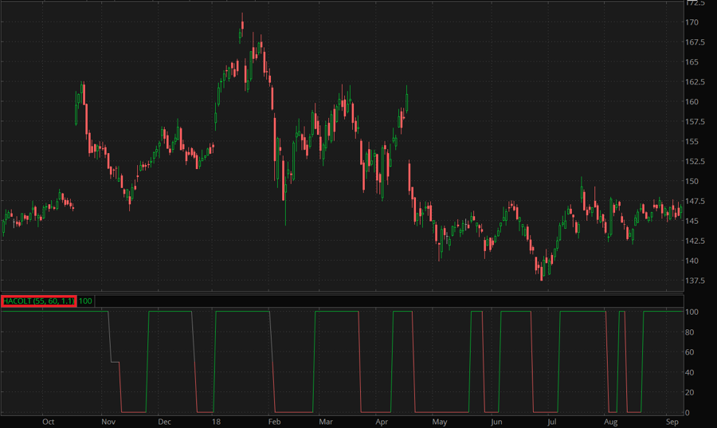Click the 162.5 price level on price axis

pos(695,82)
